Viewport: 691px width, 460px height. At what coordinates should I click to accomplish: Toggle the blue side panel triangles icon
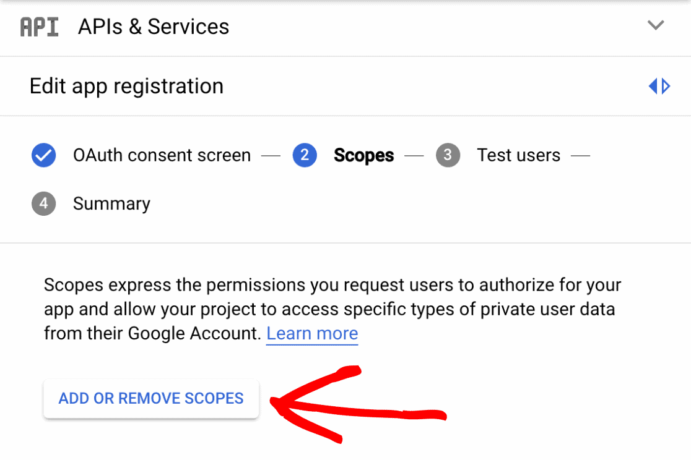tap(659, 86)
